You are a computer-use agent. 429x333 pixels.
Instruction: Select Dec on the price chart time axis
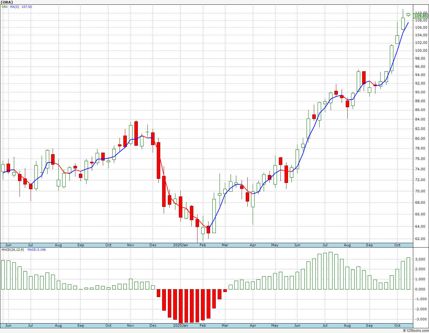click(153, 245)
